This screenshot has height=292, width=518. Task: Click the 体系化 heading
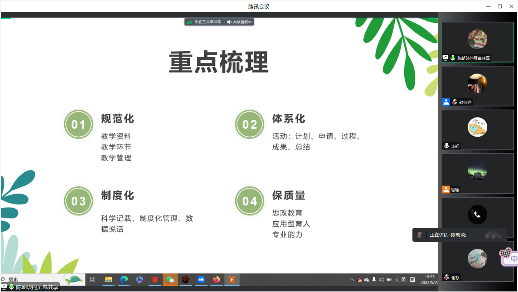point(289,119)
